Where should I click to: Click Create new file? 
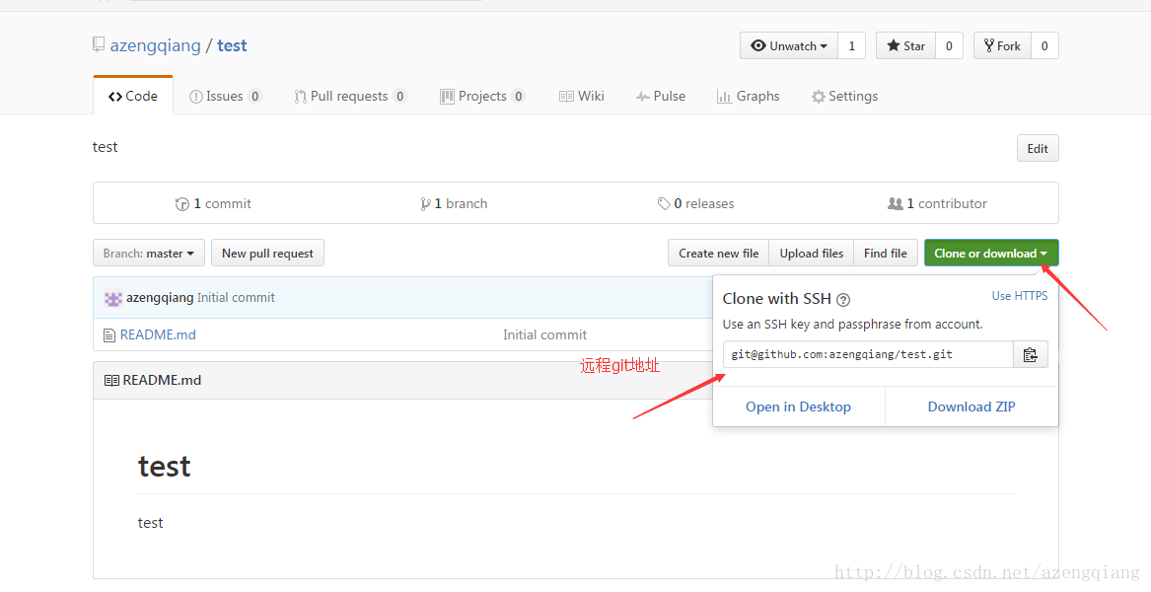tap(719, 254)
